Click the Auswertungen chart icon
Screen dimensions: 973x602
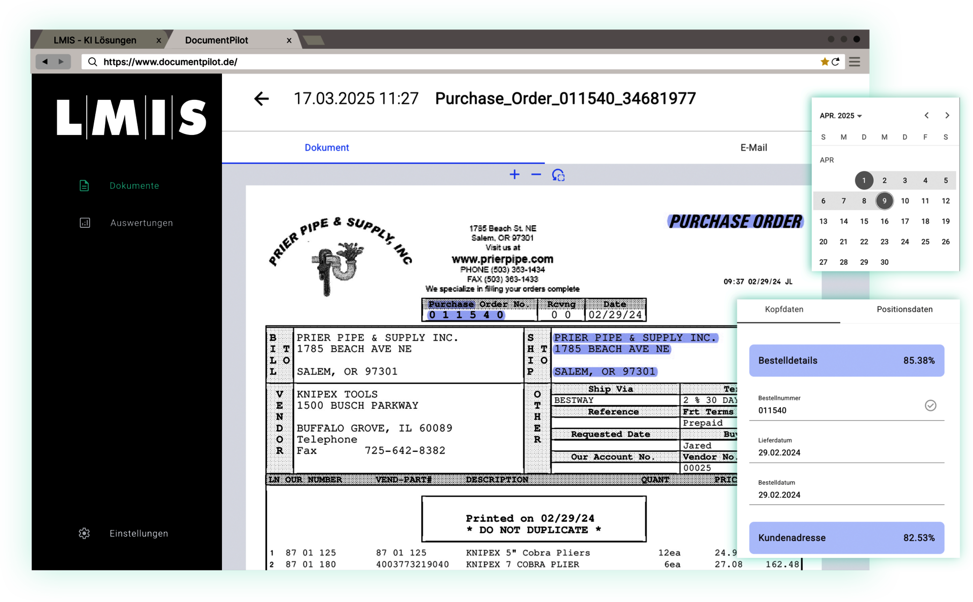coord(85,223)
